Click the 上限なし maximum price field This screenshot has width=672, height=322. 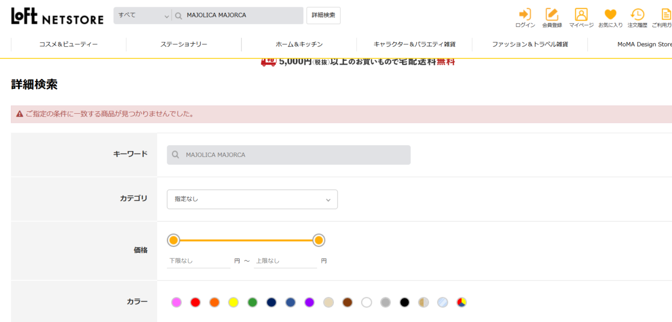point(285,261)
